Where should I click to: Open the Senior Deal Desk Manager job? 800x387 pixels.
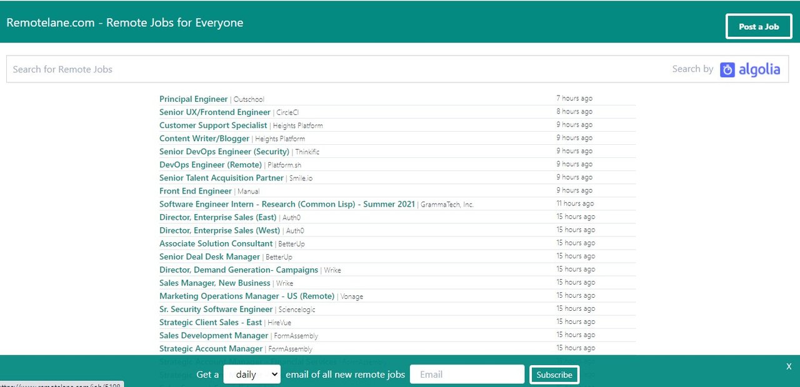209,257
